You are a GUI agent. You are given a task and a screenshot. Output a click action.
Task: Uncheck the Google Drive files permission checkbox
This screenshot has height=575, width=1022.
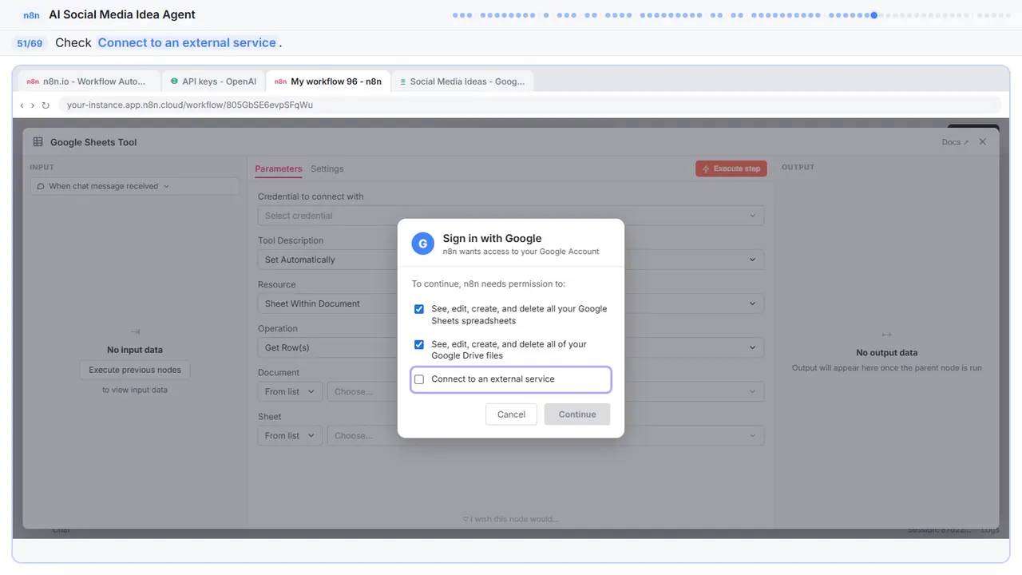pyautogui.click(x=419, y=345)
